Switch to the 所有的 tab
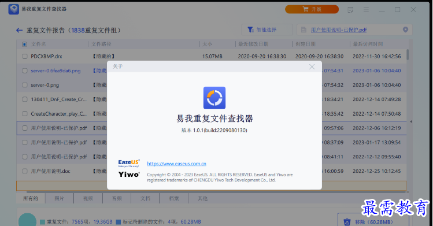The width and height of the screenshot is (433, 226). (31, 198)
